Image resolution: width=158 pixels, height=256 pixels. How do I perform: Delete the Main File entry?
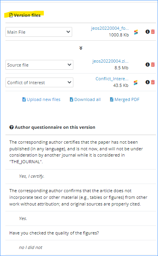(x=153, y=32)
